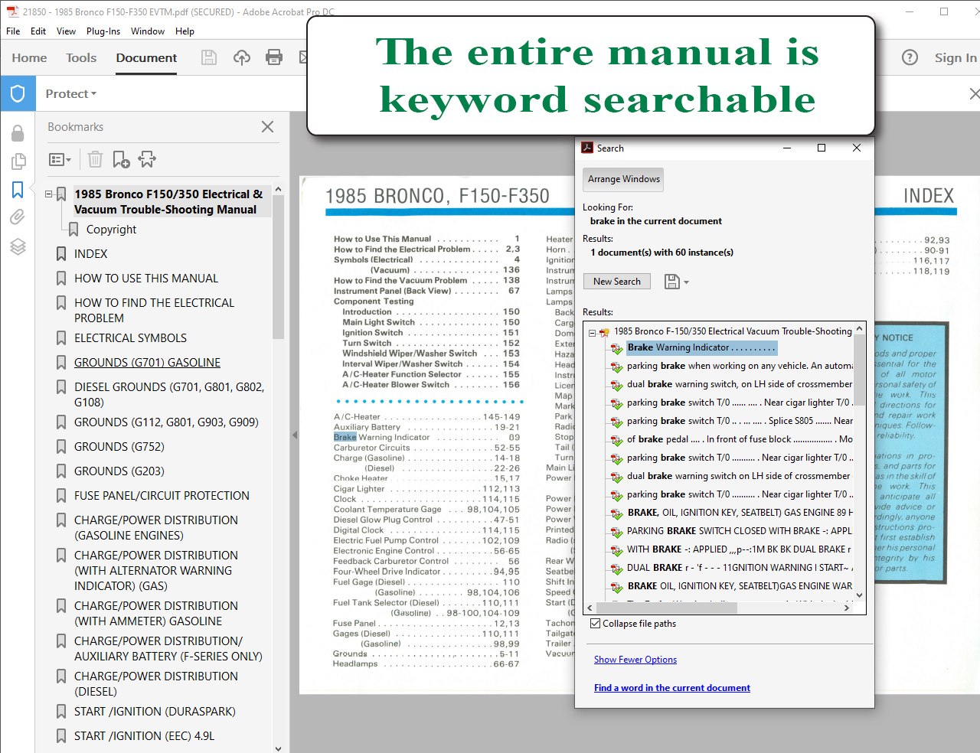The image size is (980, 753).
Task: Select result 'PARKING BRAKE SWITCH CLOSED WITH BRAKE'
Action: click(x=740, y=531)
